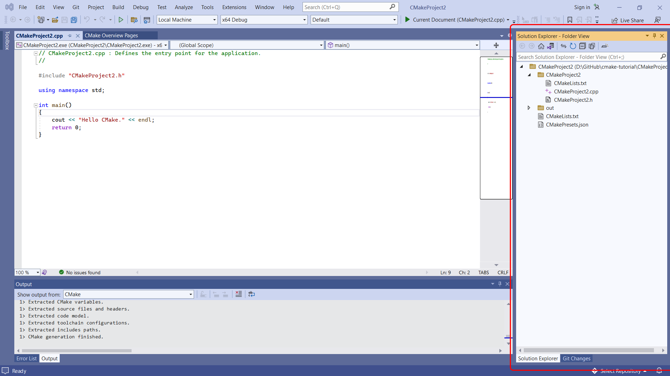Click the Open File folder icon

pyautogui.click(x=55, y=20)
